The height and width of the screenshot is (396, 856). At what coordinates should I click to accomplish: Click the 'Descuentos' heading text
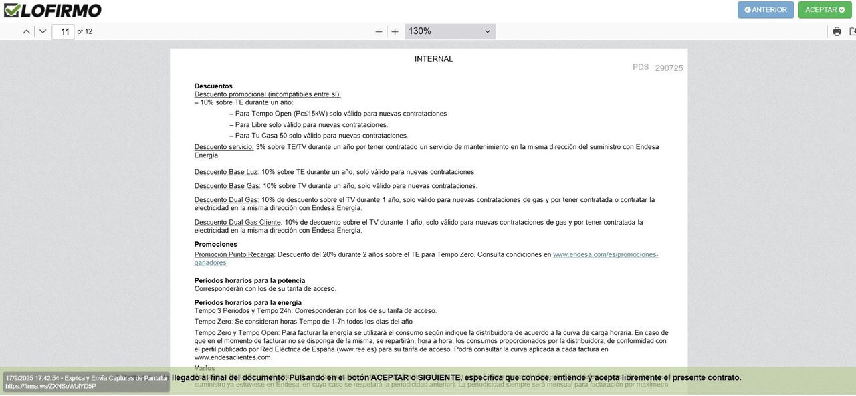[x=213, y=86]
